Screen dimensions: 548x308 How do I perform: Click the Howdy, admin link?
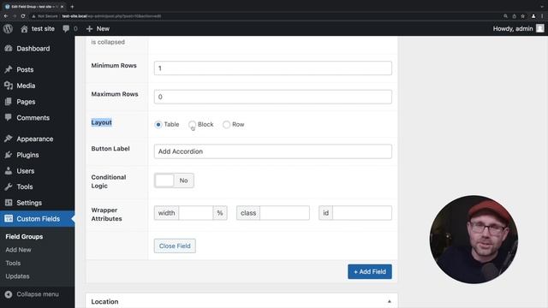click(513, 28)
